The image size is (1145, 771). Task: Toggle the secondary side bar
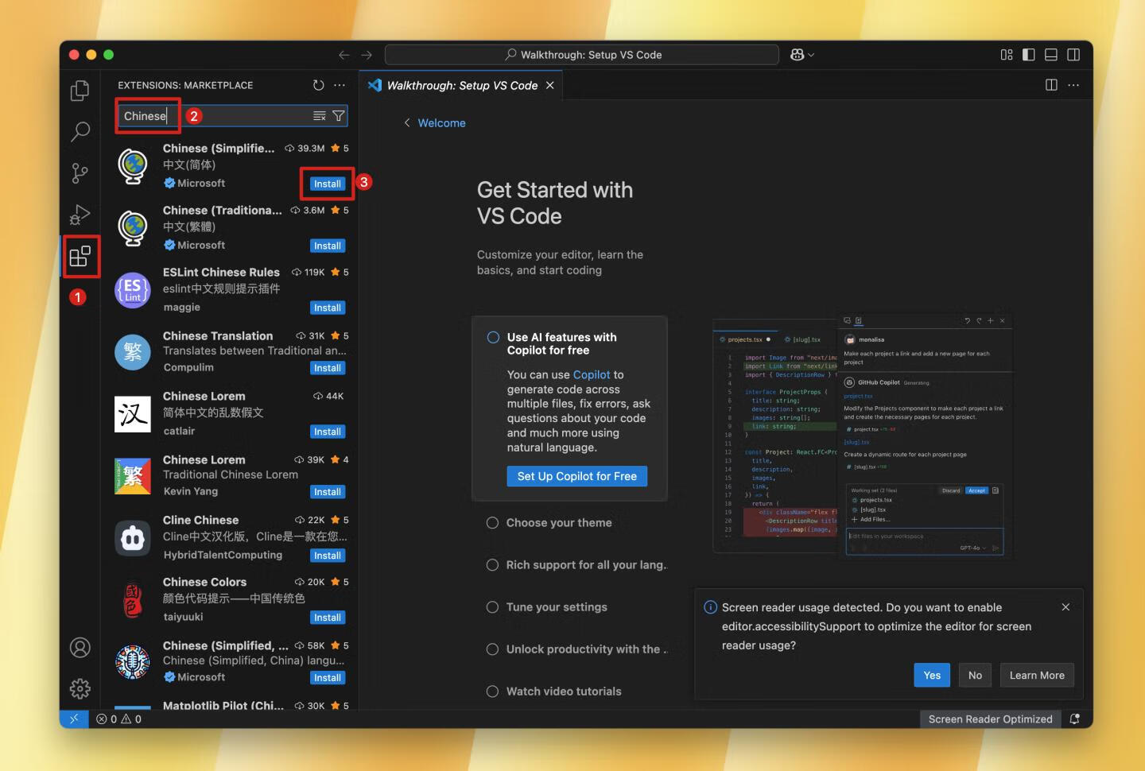[x=1073, y=55]
